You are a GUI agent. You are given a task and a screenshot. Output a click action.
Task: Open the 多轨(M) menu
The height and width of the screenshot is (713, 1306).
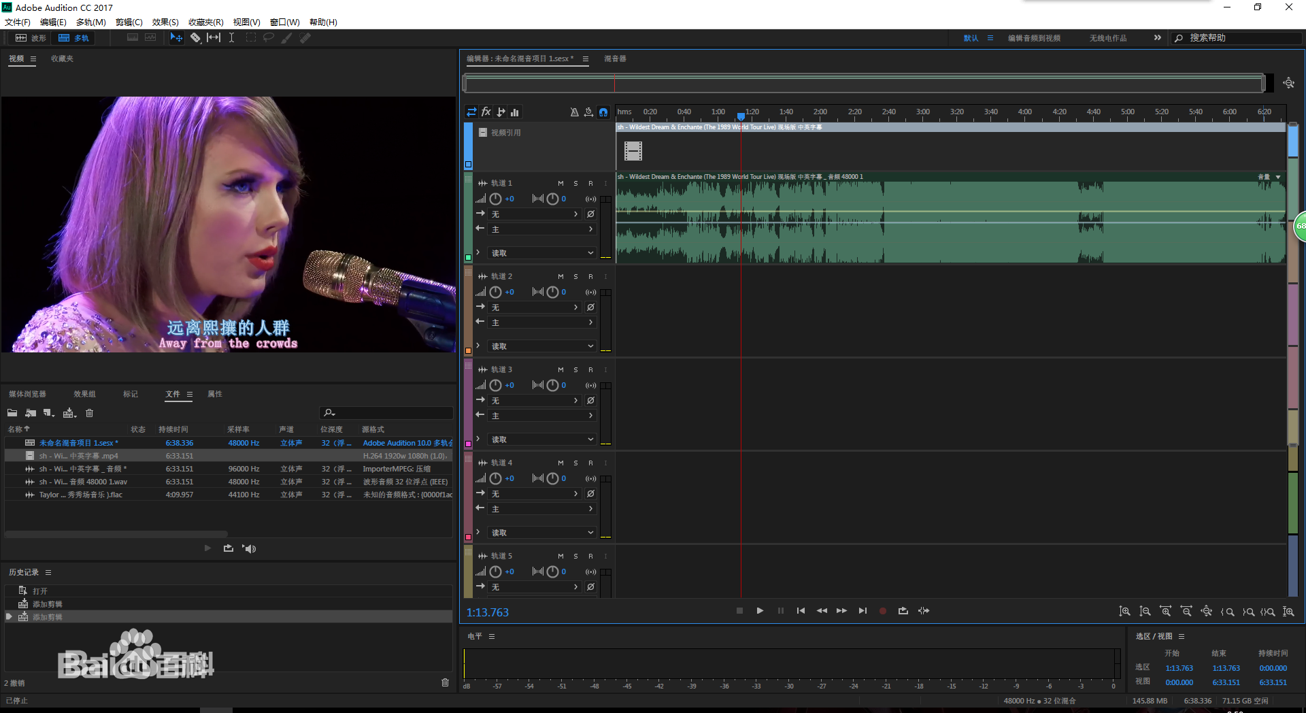[x=90, y=22]
